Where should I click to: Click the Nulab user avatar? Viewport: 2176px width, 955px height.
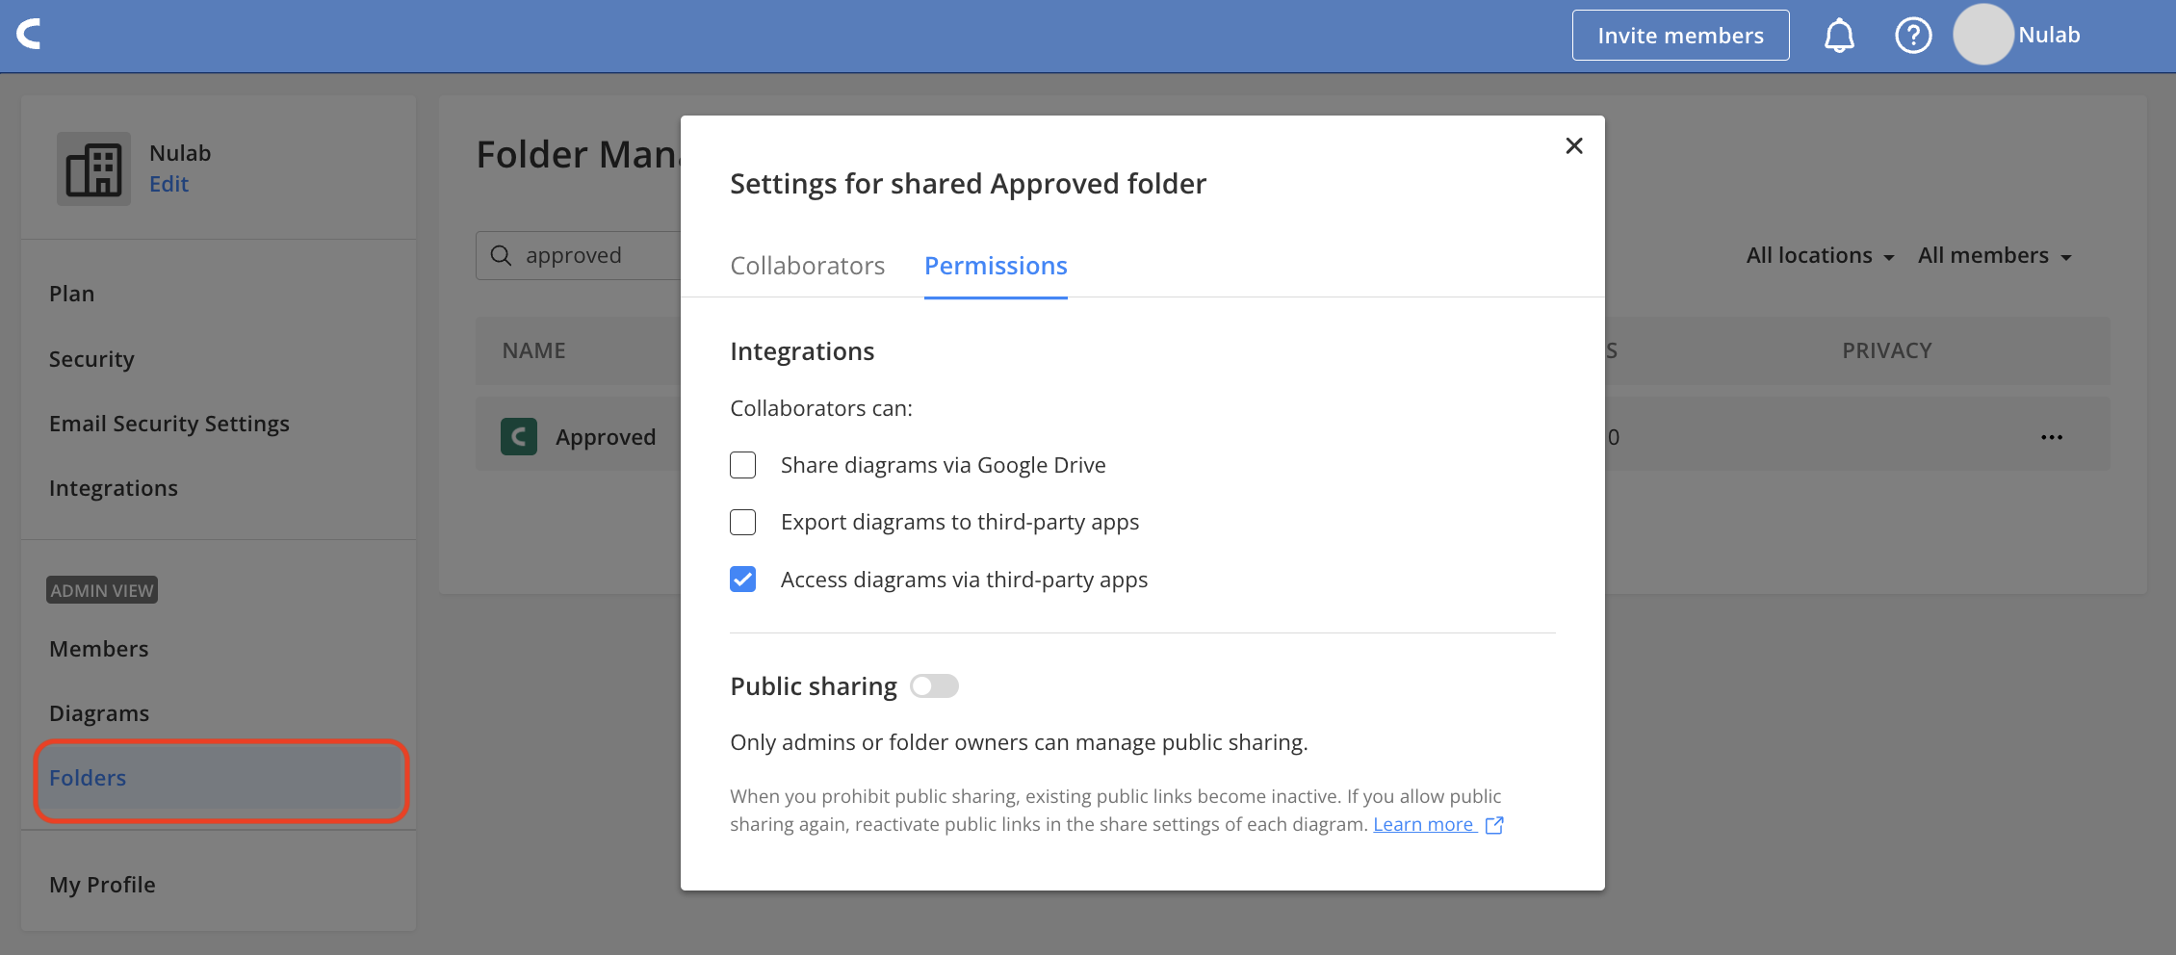(1982, 35)
